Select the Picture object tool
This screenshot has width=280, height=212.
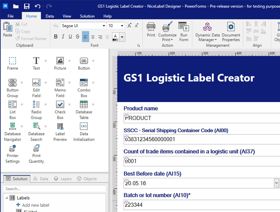coord(60,63)
